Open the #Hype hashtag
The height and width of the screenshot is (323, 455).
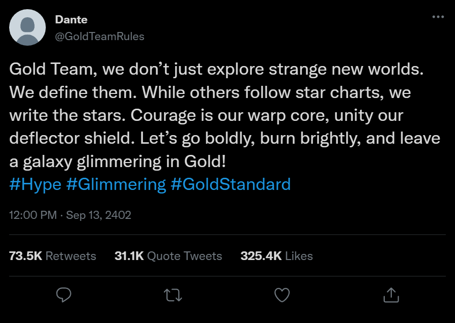coord(35,184)
